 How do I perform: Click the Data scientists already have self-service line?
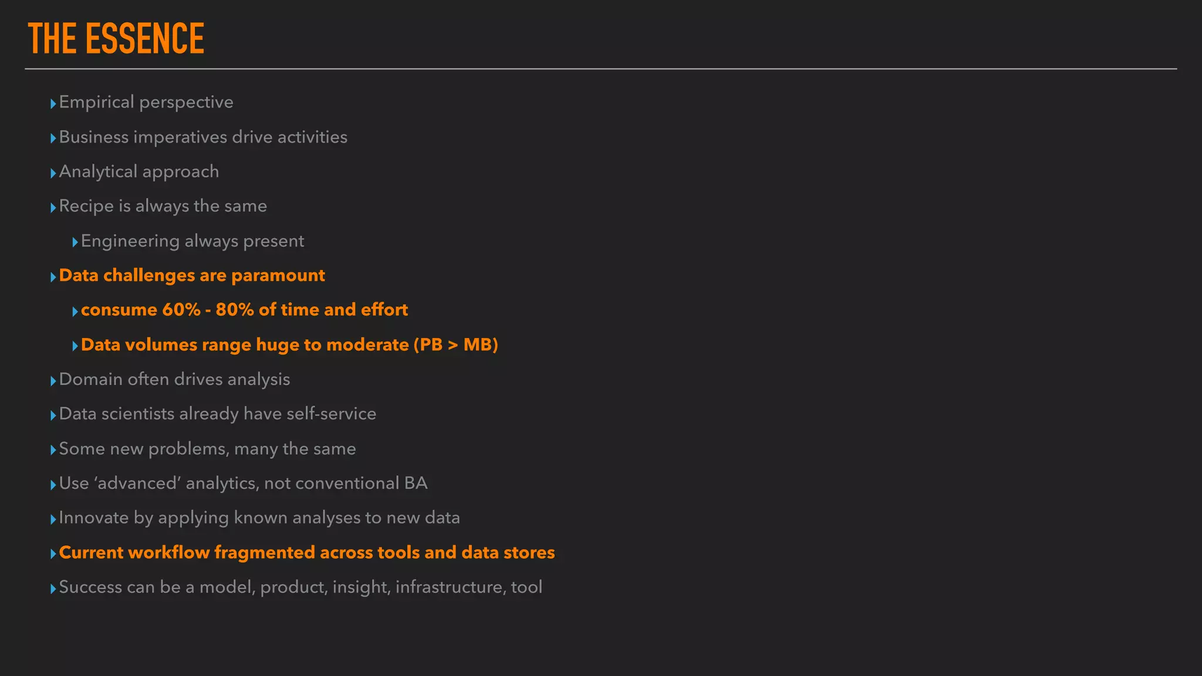(218, 414)
